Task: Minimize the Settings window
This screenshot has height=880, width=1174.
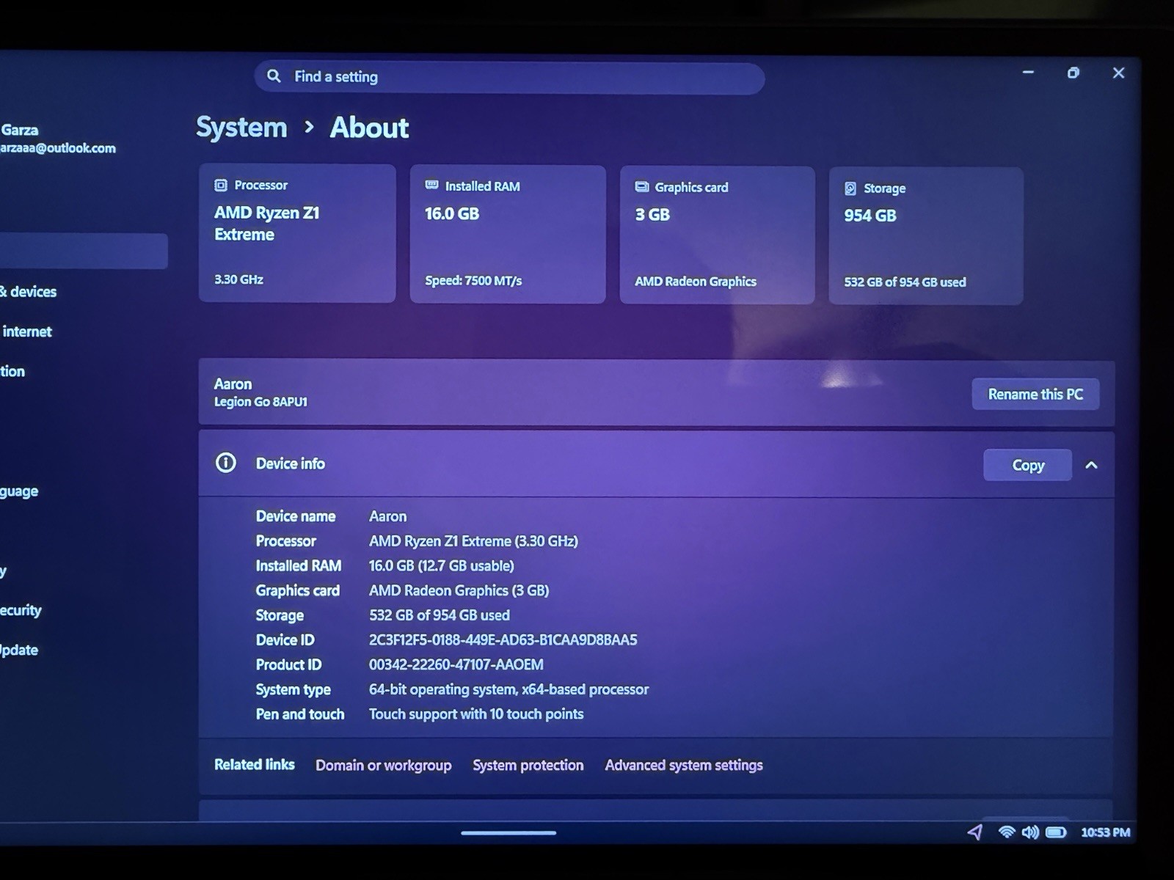Action: (x=1028, y=72)
